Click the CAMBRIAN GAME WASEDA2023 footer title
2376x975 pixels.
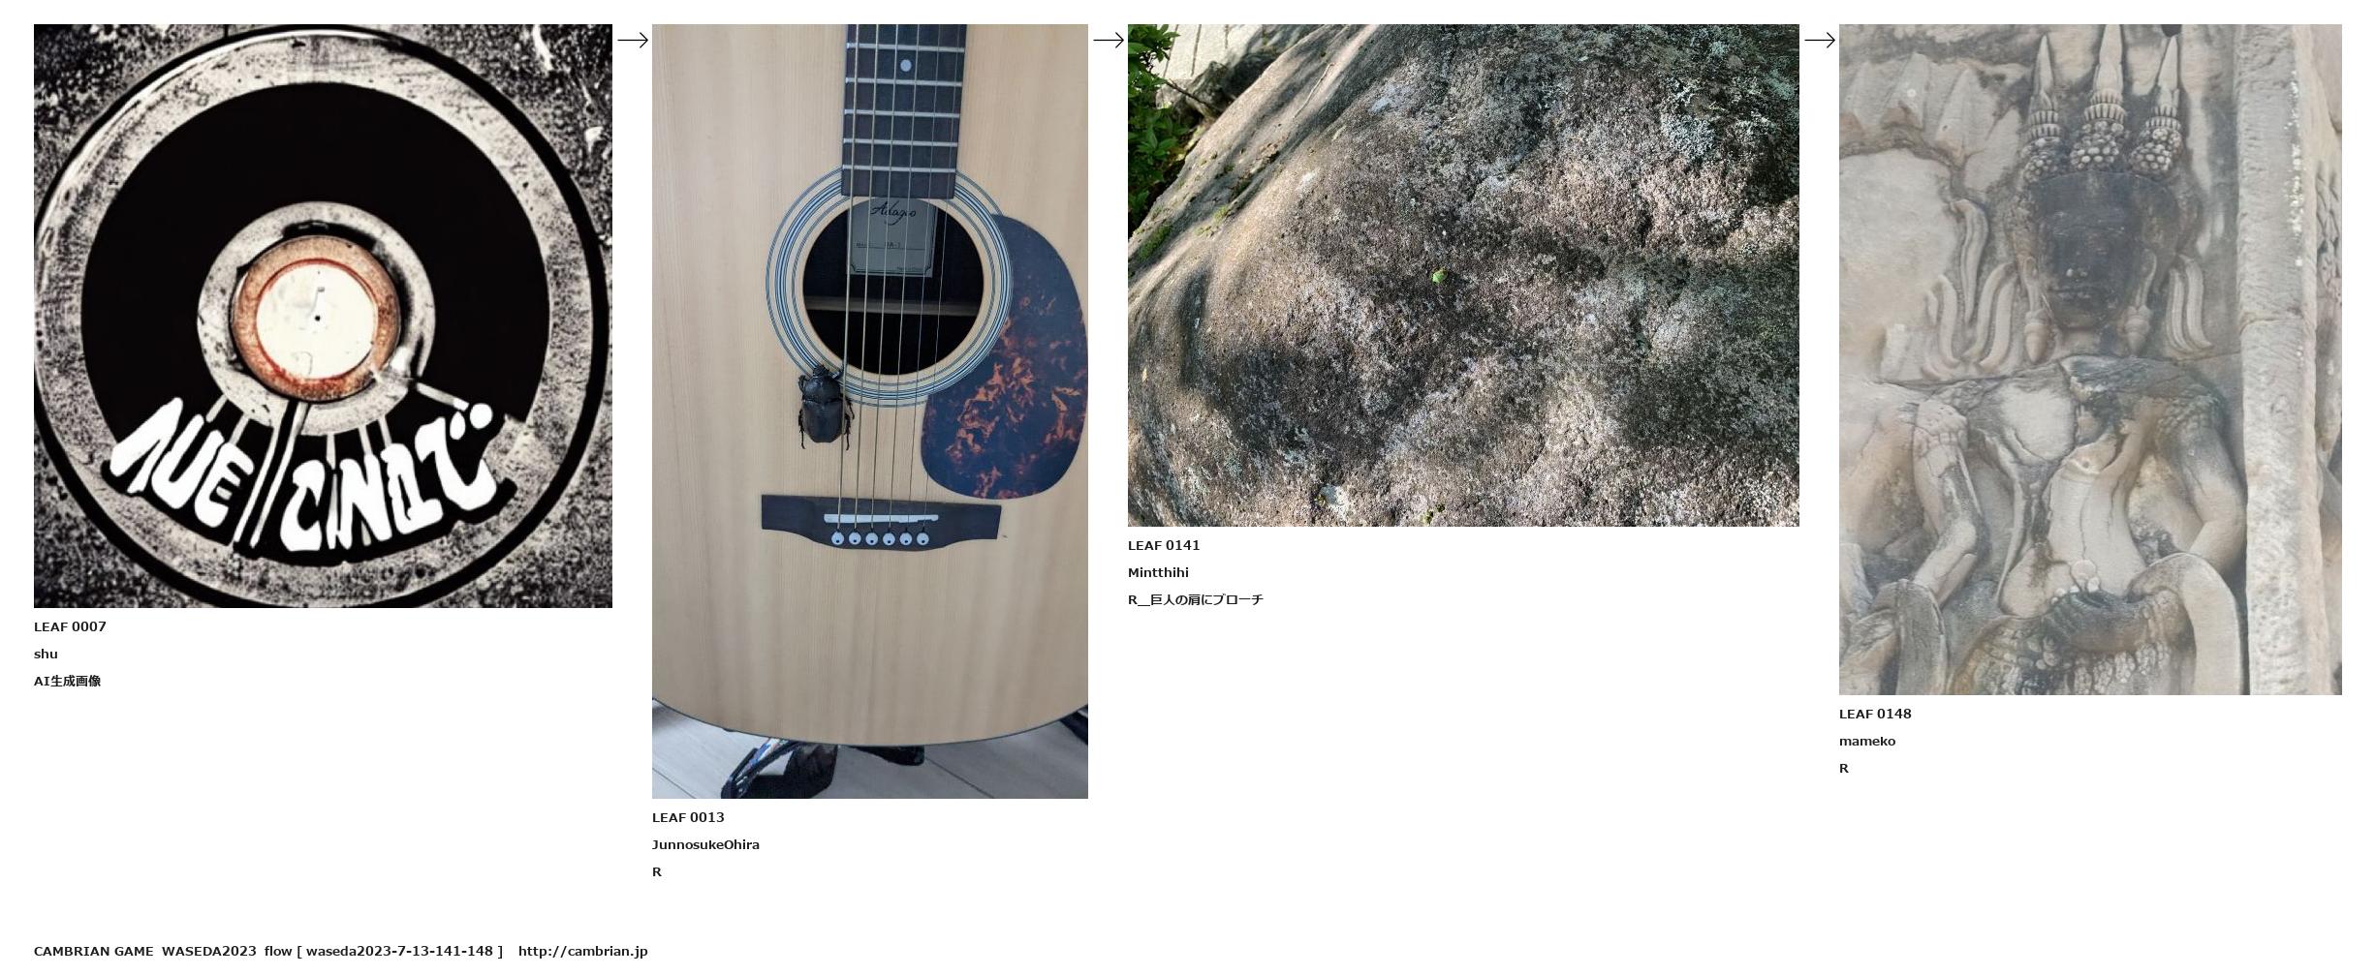145,951
